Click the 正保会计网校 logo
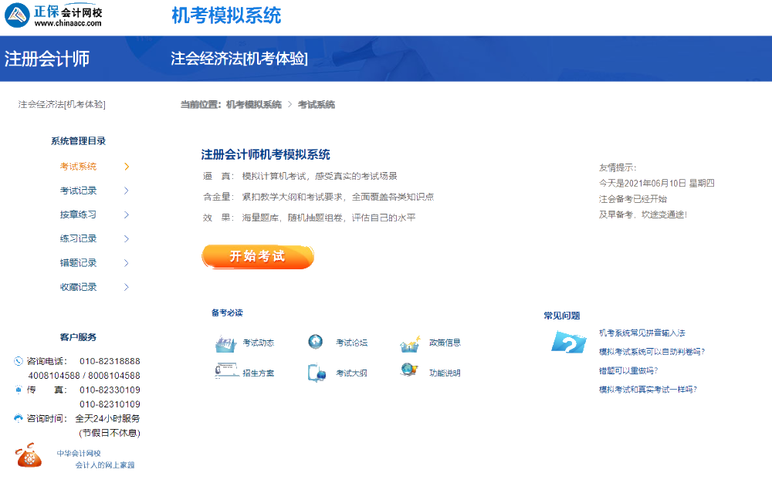This screenshot has width=772, height=483. 54,15
